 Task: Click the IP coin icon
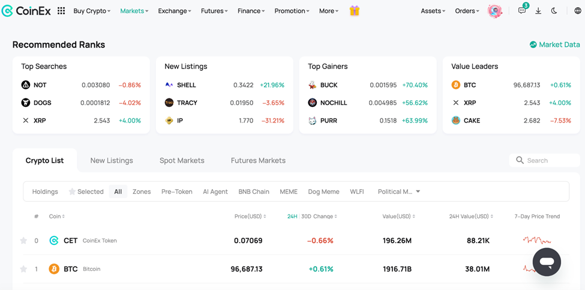click(x=169, y=121)
